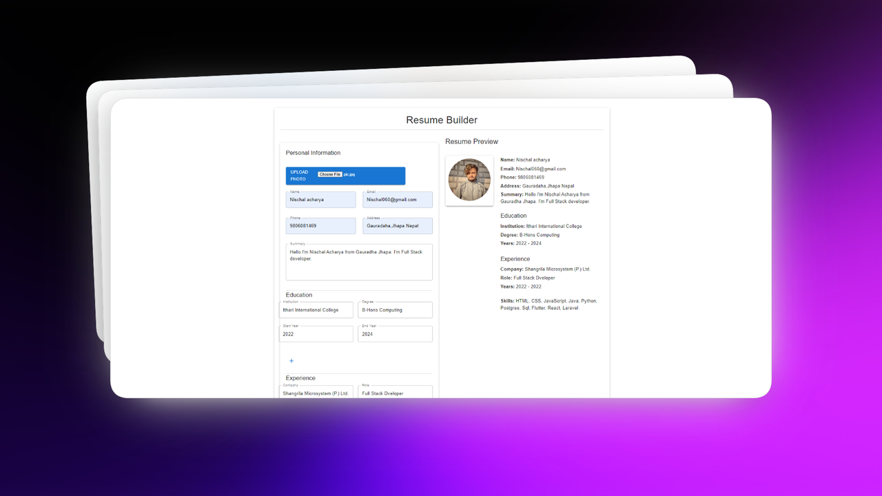Focus the End Year field showing 2024
This screenshot has width=882, height=496.
pos(395,333)
